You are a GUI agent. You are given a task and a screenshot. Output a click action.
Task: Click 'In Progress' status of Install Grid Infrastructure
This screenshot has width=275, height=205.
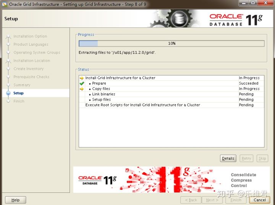pos(249,78)
